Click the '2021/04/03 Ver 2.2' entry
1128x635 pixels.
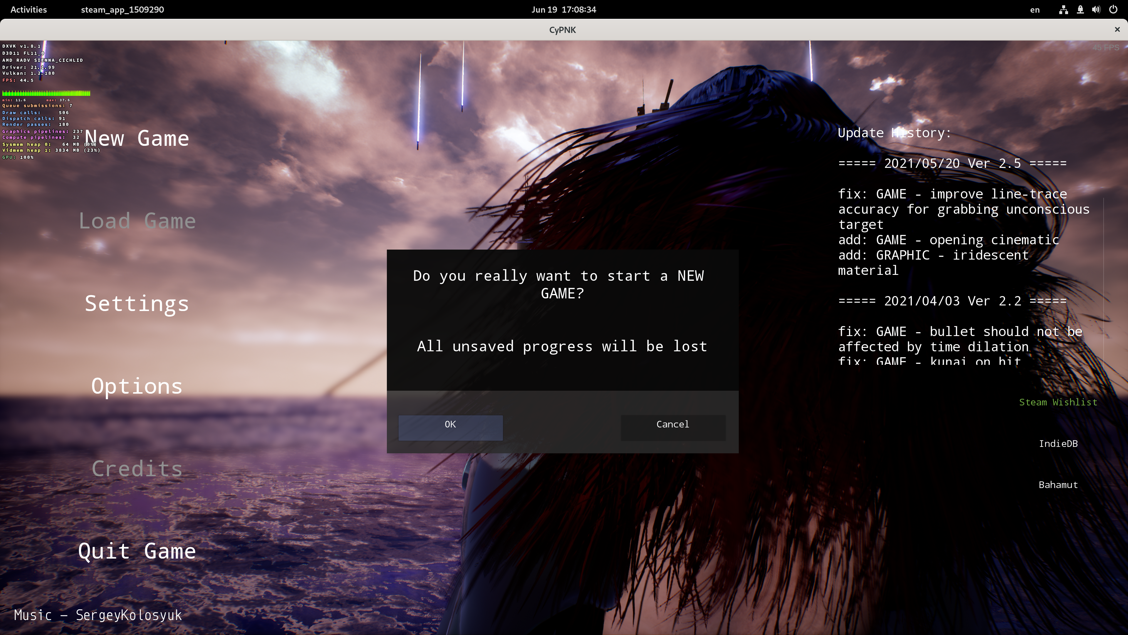tap(952, 301)
